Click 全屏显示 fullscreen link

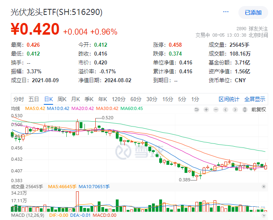pos(255,99)
